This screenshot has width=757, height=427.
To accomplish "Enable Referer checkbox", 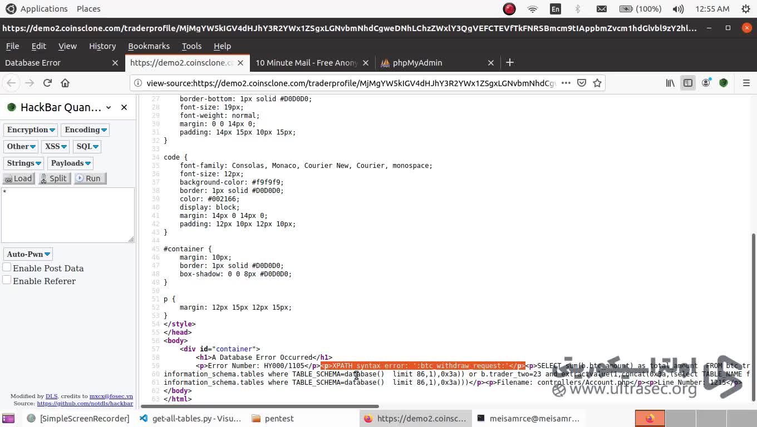I will tap(7, 280).
